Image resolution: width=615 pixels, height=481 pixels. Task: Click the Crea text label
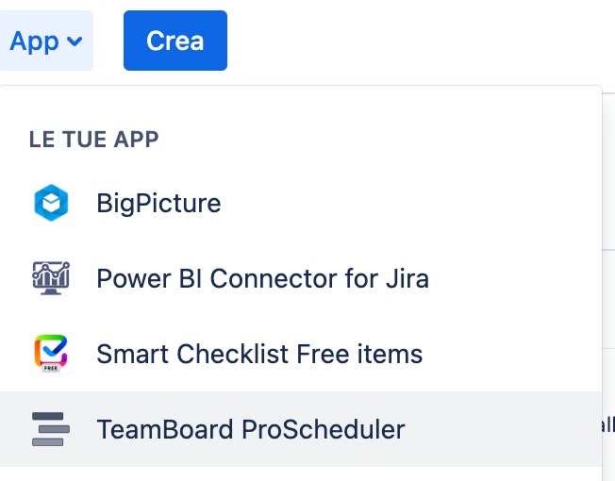click(x=175, y=41)
